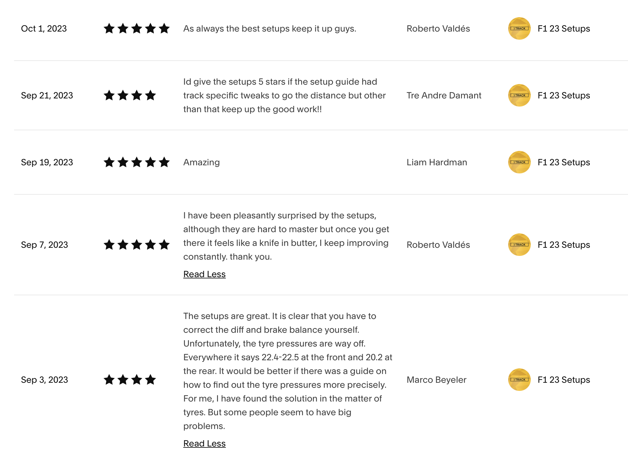Collapse Marco Beyeler's review with Read Less
Image resolution: width=628 pixels, height=464 pixels.
coord(205,443)
